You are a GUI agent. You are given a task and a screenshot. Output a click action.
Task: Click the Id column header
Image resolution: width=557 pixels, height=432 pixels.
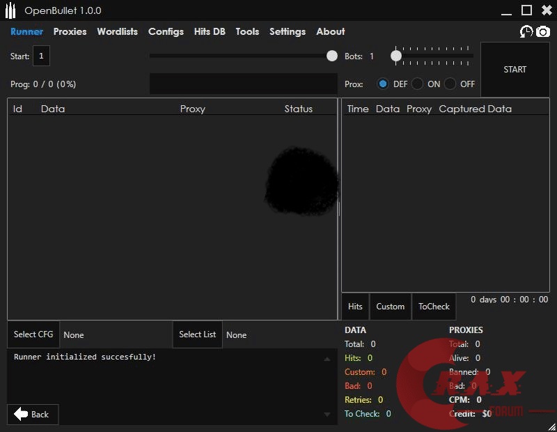click(x=17, y=109)
